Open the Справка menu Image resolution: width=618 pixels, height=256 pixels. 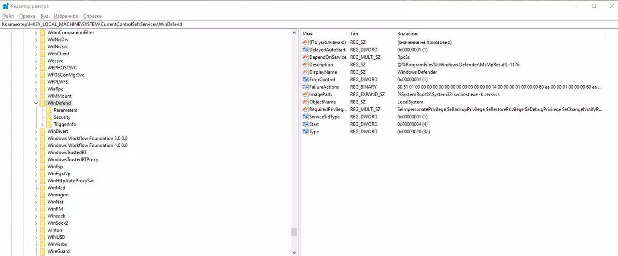pyautogui.click(x=92, y=16)
